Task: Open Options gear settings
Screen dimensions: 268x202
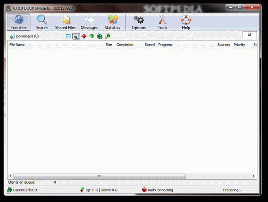Action: pyautogui.click(x=138, y=22)
